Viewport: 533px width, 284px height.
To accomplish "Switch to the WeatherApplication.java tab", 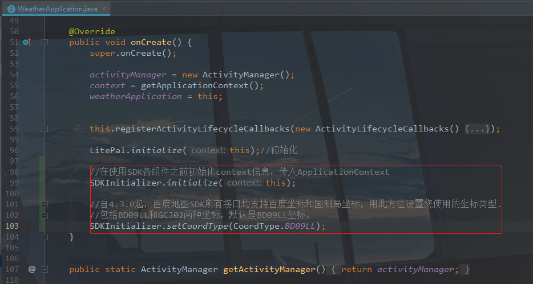I will pyautogui.click(x=56, y=9).
